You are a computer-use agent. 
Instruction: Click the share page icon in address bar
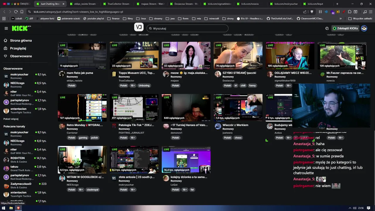[x=305, y=12]
